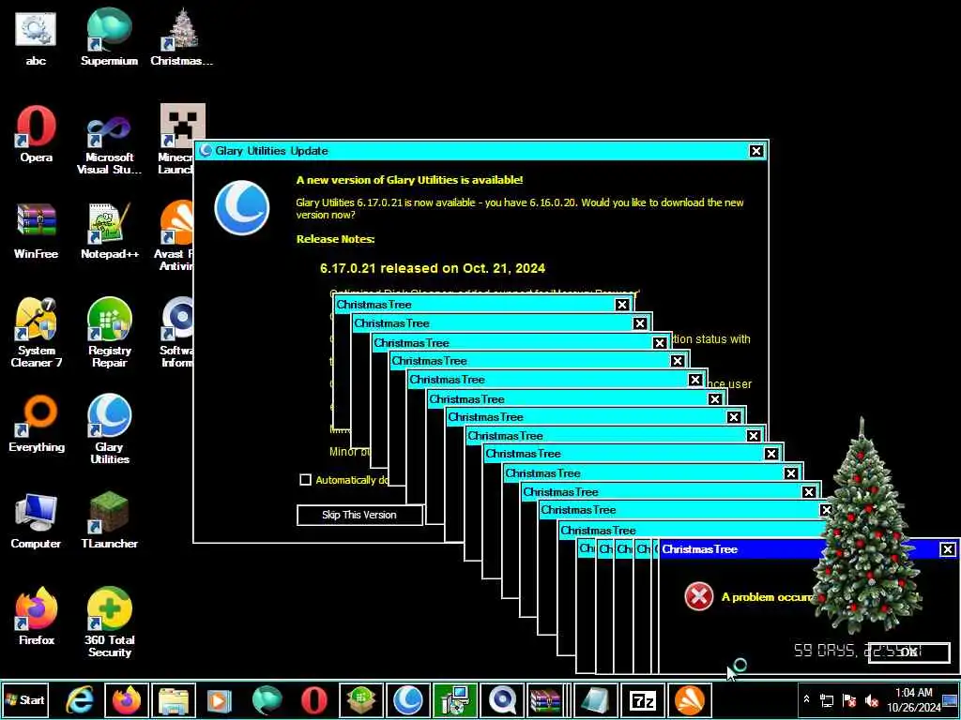Click the Windows Start button
The width and height of the screenshot is (961, 720).
click(25, 699)
